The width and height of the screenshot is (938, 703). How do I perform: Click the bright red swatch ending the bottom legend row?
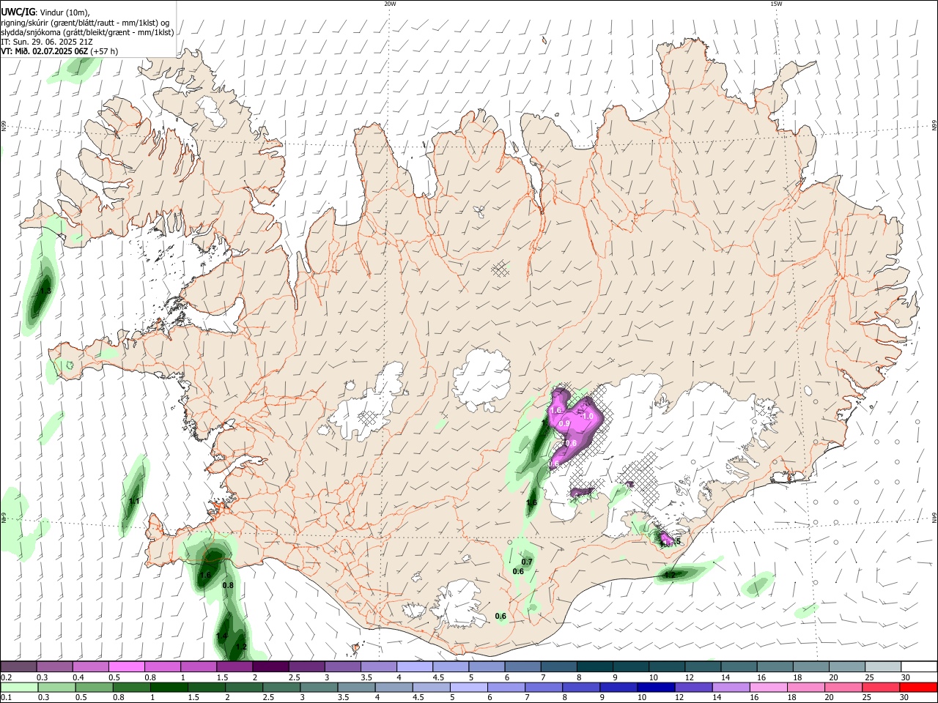pos(918,687)
